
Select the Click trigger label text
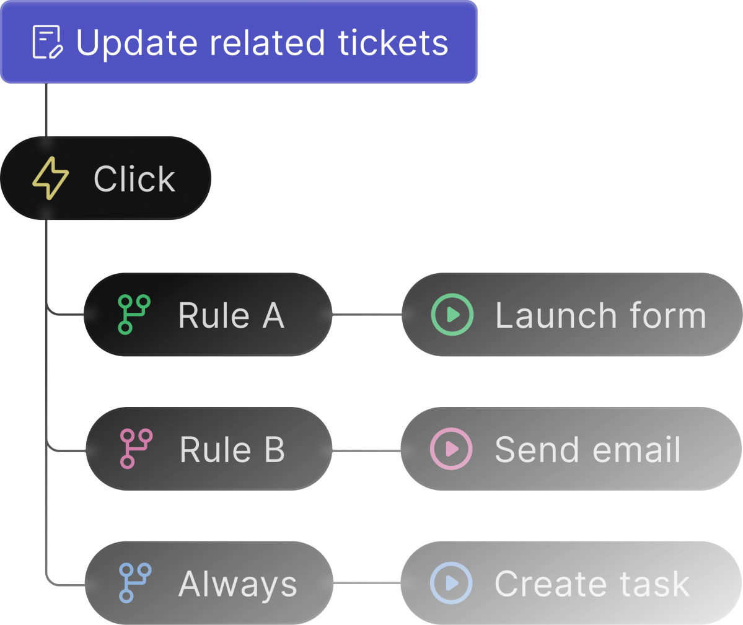point(134,179)
